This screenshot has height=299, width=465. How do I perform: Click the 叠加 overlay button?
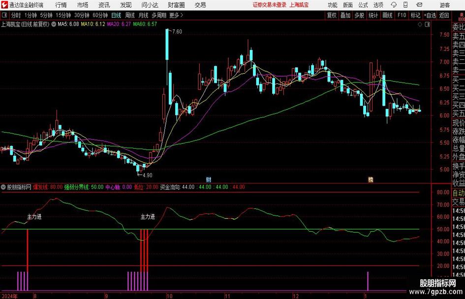(x=345, y=15)
